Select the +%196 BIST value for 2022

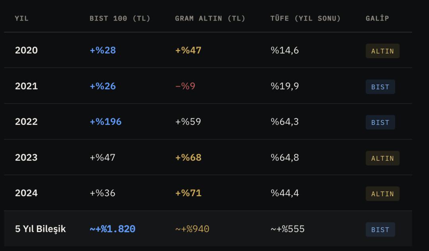coord(106,122)
